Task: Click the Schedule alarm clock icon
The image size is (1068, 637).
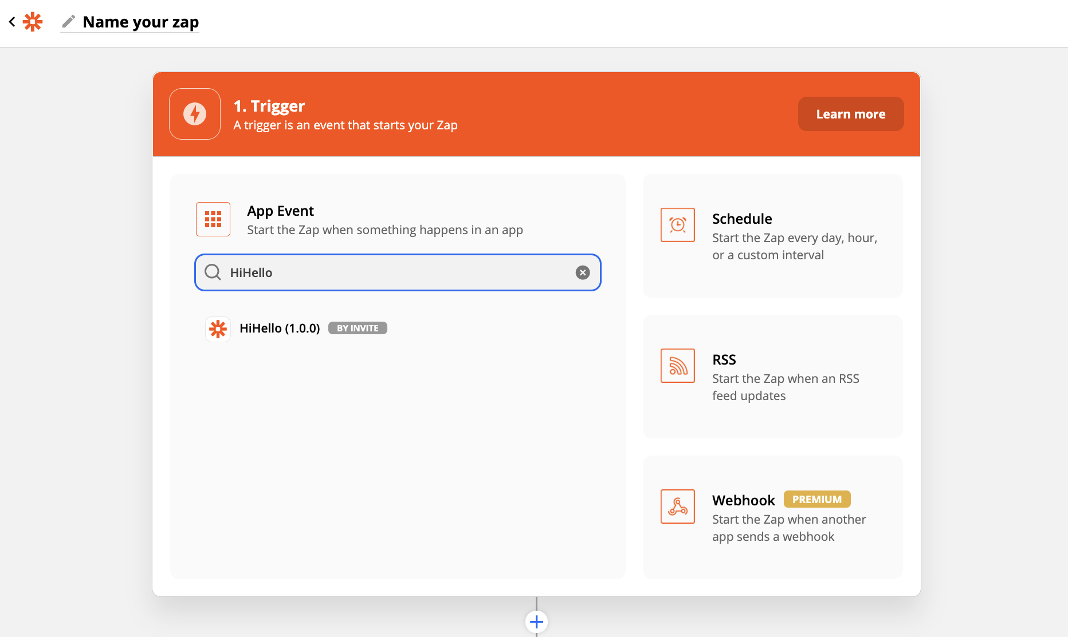Action: tap(678, 225)
